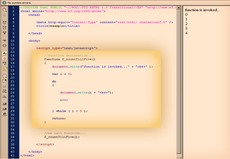Open Move or Convert CSS dropdown

(x=5, y=96)
